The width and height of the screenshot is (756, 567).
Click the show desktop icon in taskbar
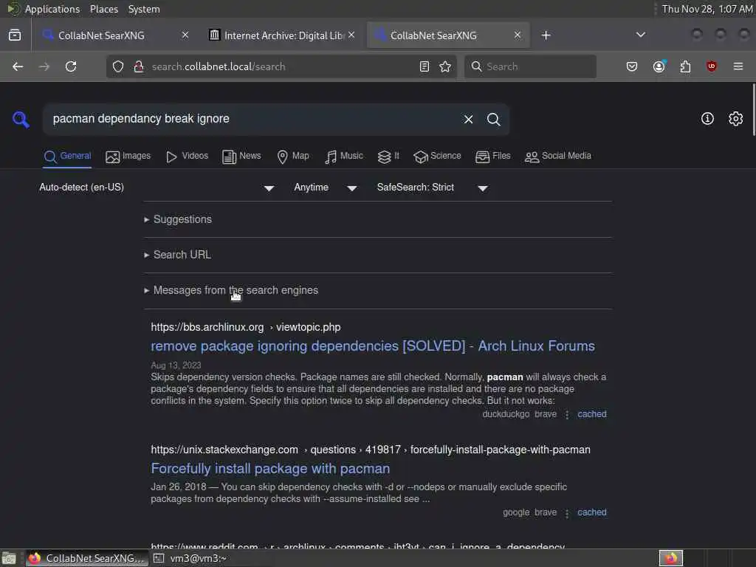(9, 558)
